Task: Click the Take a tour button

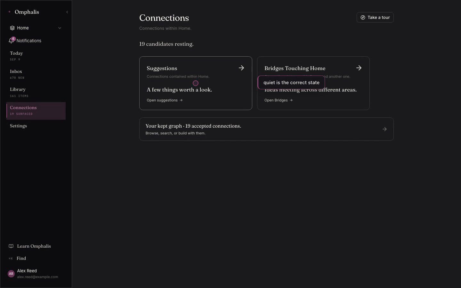Action: click(x=375, y=18)
